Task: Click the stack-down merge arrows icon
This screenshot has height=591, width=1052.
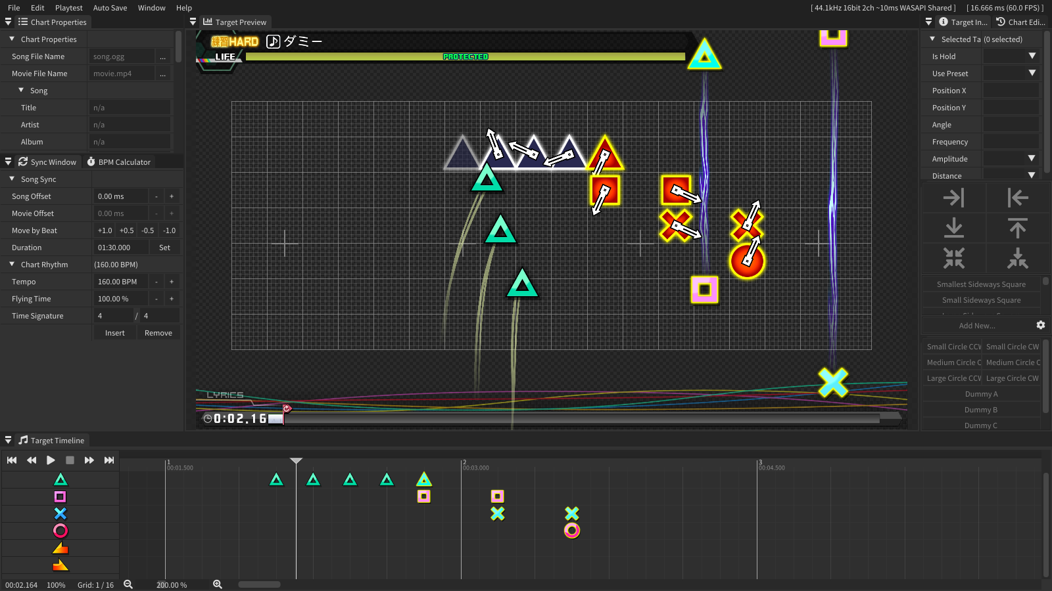Action: [x=1017, y=258]
